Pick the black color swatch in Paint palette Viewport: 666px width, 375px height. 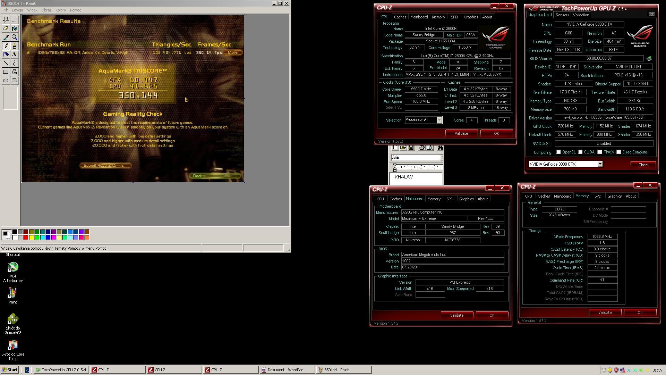[x=15, y=232]
